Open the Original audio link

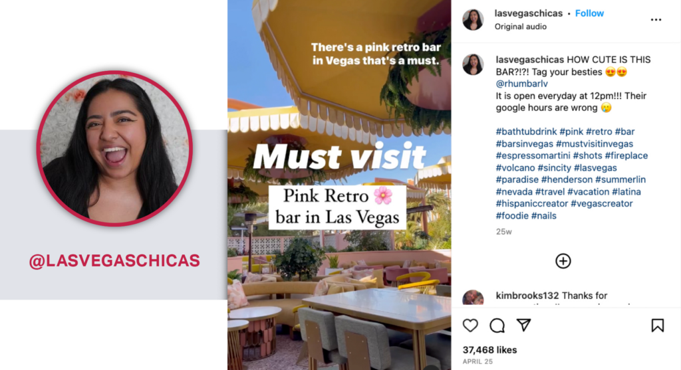[x=520, y=27]
